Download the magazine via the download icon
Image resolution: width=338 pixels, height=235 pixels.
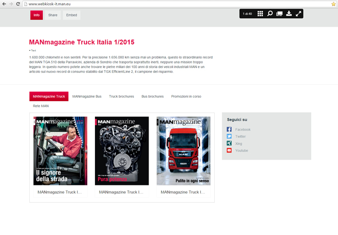click(289, 14)
